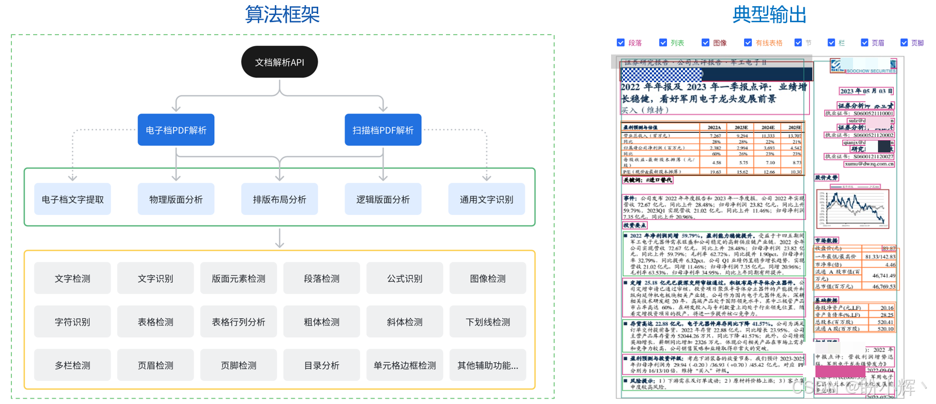Viewport: 936px width, 404px height.
Task: Click the 关键词 #进口替代 line
Action: (647, 180)
